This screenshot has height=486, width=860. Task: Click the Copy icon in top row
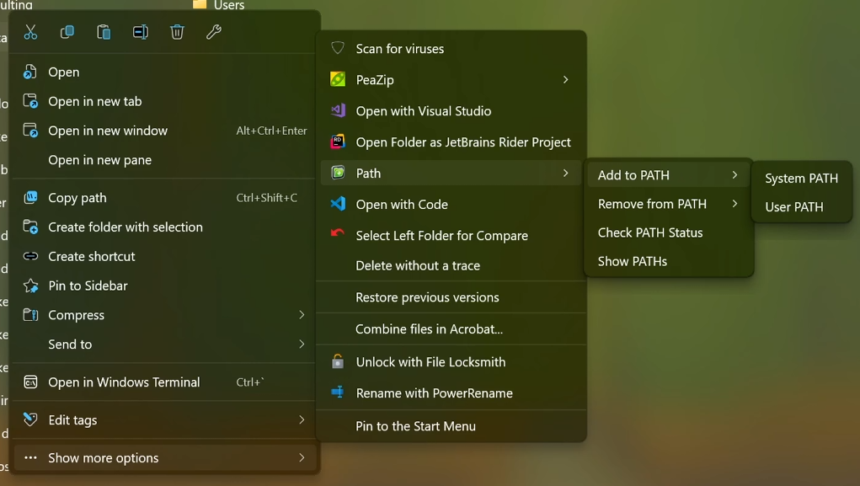pos(67,32)
